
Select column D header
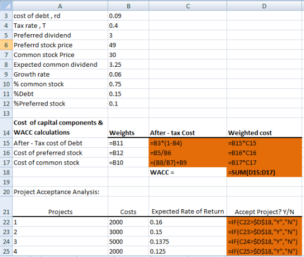tap(264, 6)
